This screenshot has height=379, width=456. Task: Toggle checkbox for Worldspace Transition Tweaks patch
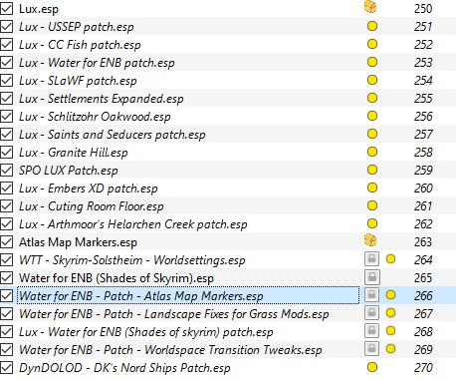(6, 349)
